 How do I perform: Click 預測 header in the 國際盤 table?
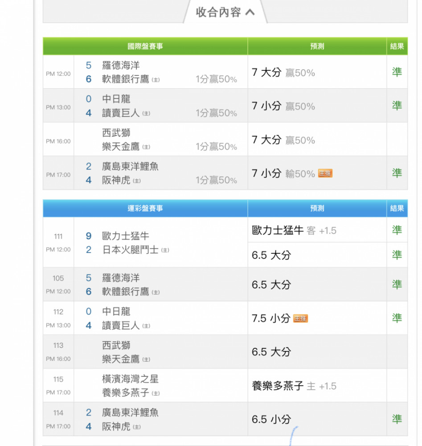click(317, 46)
